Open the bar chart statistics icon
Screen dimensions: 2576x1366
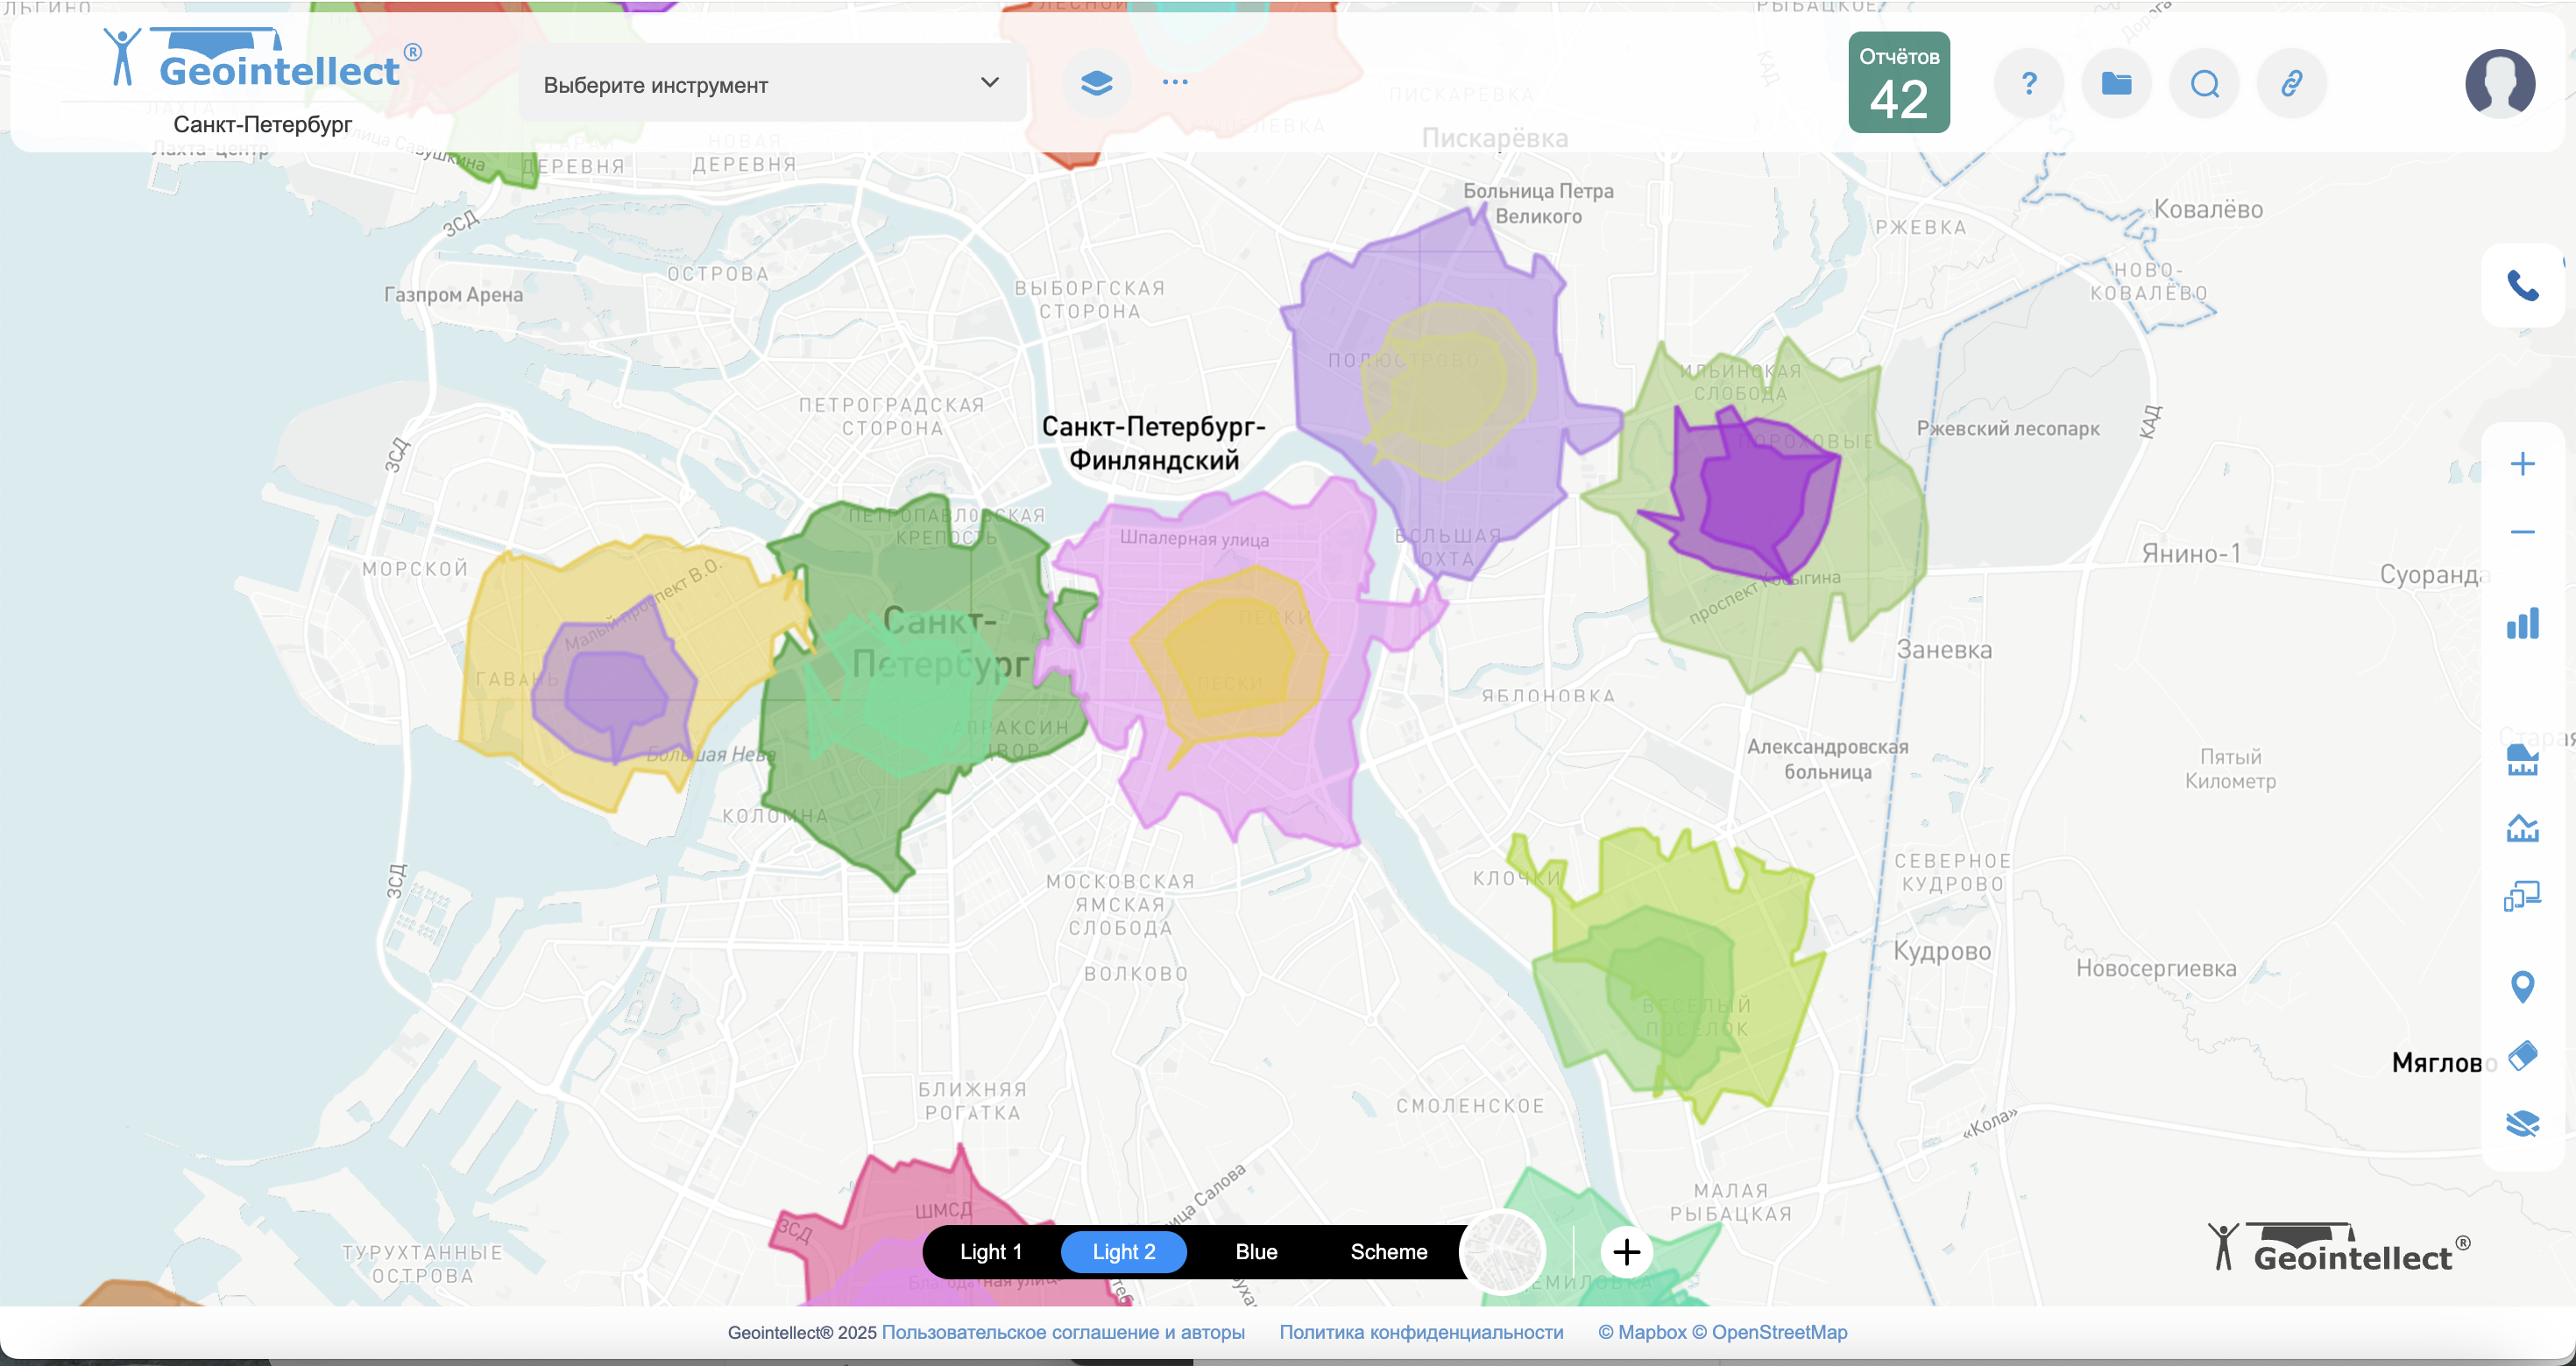click(x=2522, y=623)
